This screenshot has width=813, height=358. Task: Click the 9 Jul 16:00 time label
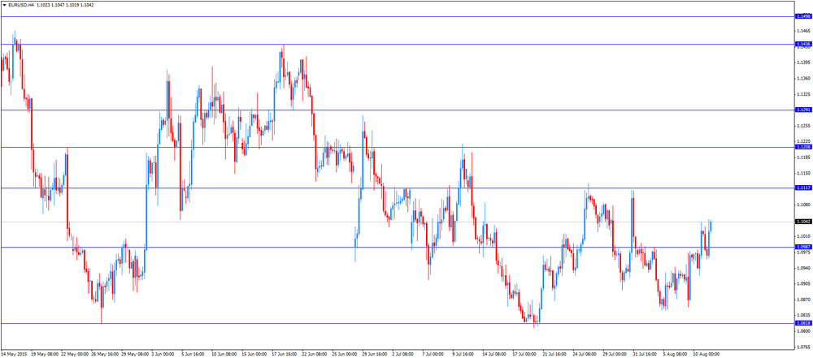[x=464, y=354]
